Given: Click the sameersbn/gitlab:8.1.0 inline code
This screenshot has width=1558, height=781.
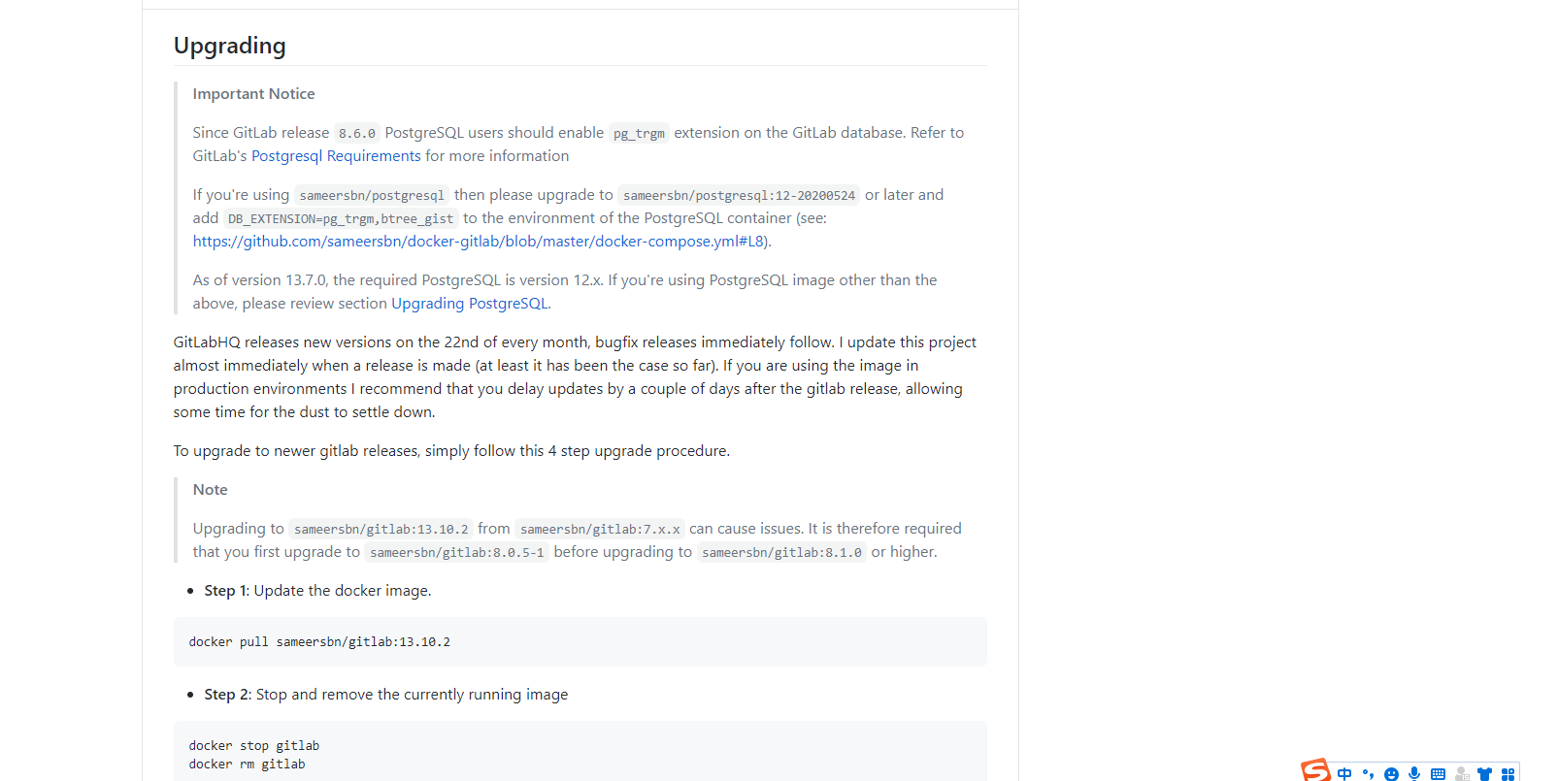Looking at the screenshot, I should 781,552.
